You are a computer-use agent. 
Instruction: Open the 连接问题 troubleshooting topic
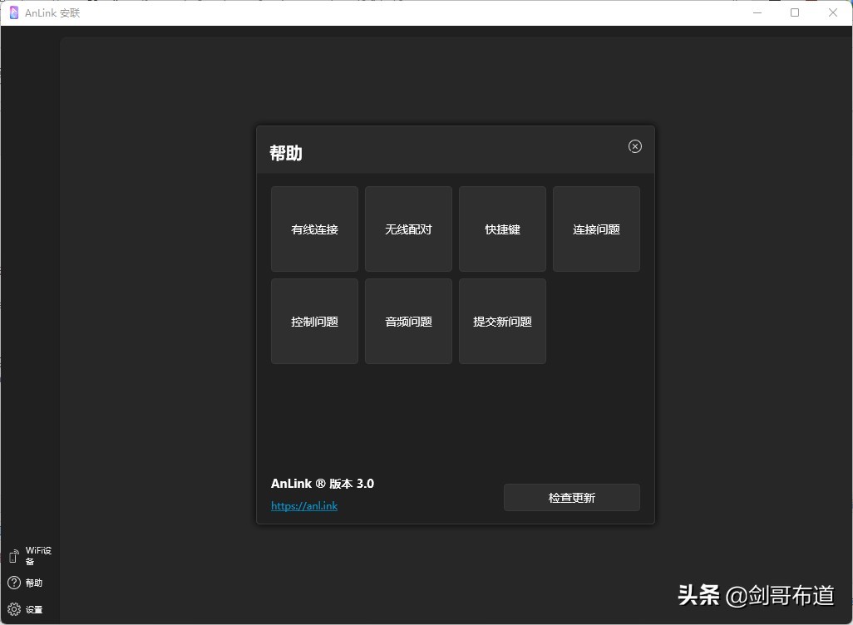pos(596,229)
